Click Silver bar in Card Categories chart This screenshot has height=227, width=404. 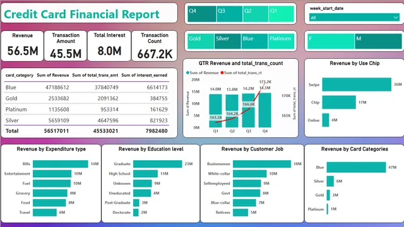click(330, 181)
